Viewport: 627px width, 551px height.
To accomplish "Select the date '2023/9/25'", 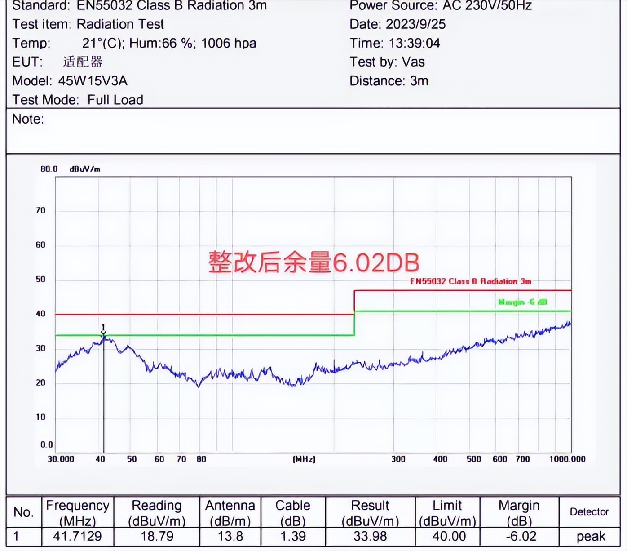I will pos(415,24).
